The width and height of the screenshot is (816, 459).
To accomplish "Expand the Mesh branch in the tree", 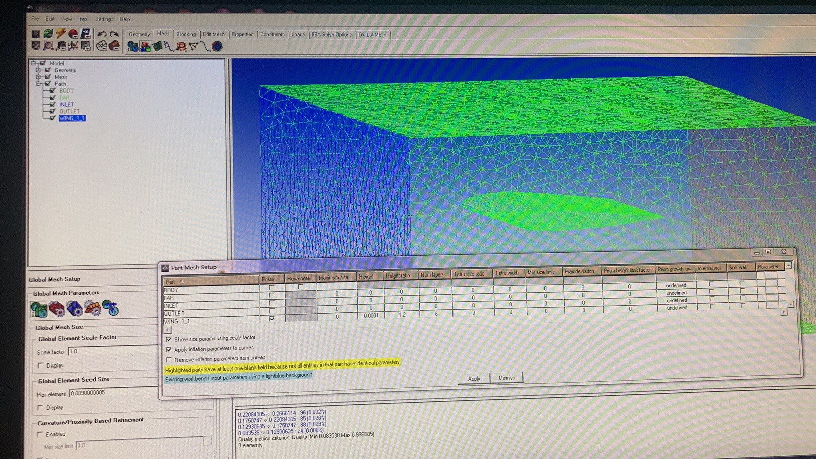I will point(37,77).
